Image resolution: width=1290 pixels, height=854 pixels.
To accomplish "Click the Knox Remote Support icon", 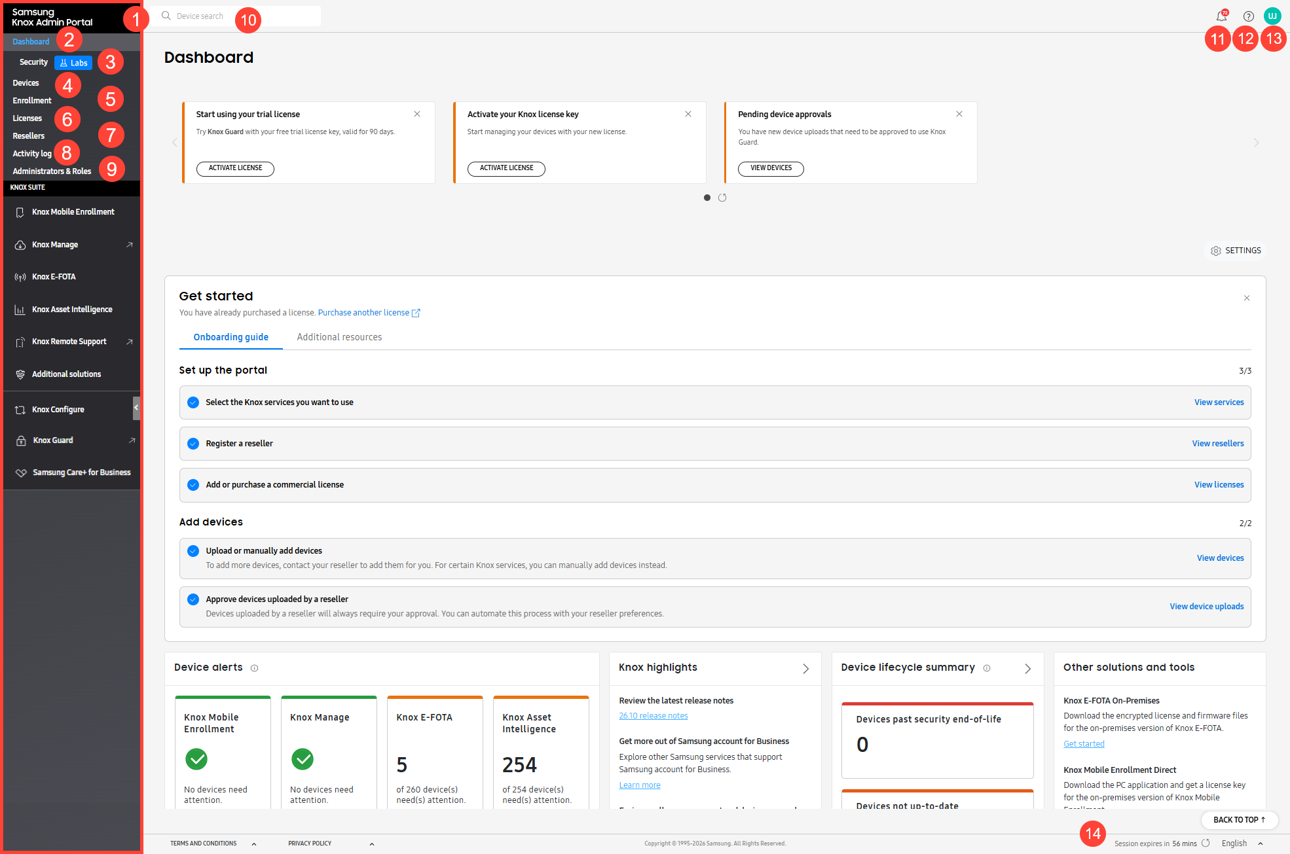I will tap(20, 342).
